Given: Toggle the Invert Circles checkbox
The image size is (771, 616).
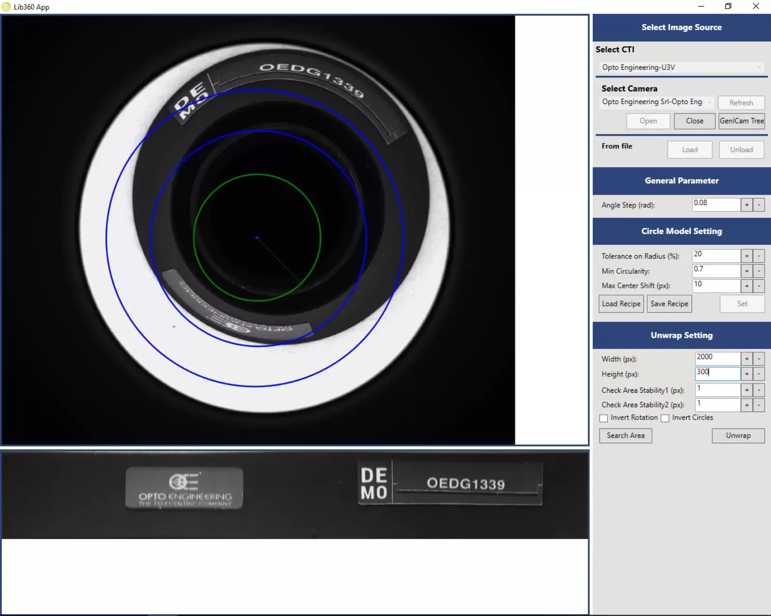Looking at the screenshot, I should pos(665,418).
